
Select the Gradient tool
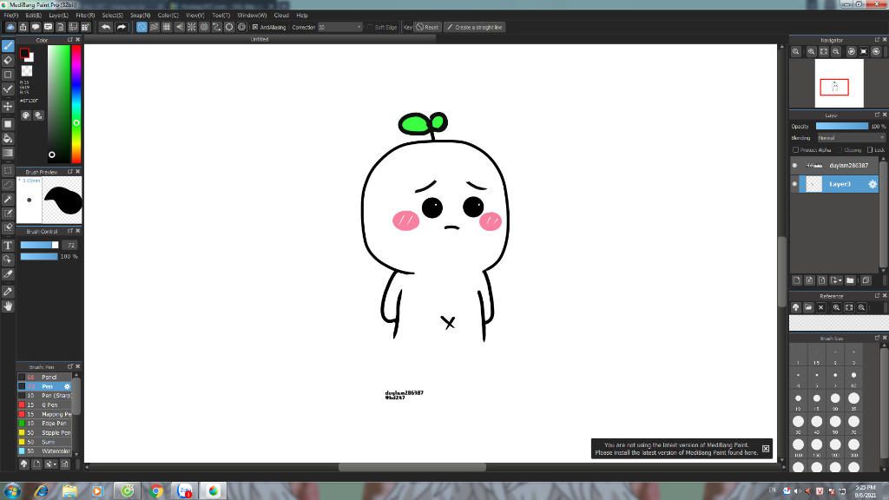(8, 153)
